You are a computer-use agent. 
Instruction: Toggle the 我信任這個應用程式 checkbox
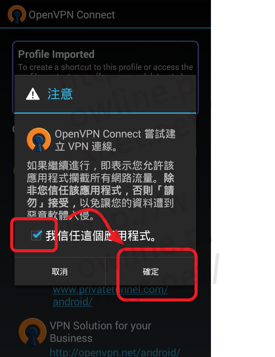36,235
